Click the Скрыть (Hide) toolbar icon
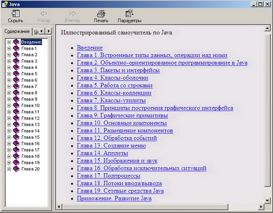Image resolution: width=273 pixels, height=213 pixels. tap(16, 14)
